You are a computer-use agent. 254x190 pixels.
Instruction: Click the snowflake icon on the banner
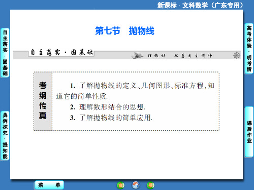(x=237, y=55)
